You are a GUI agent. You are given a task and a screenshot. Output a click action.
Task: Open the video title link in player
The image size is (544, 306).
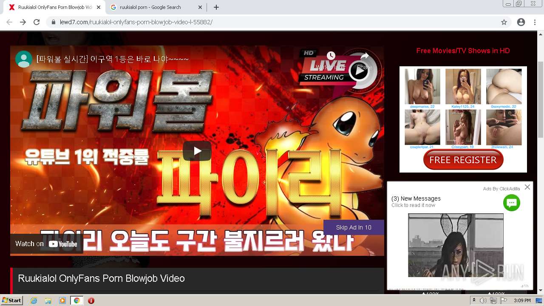[x=113, y=59]
